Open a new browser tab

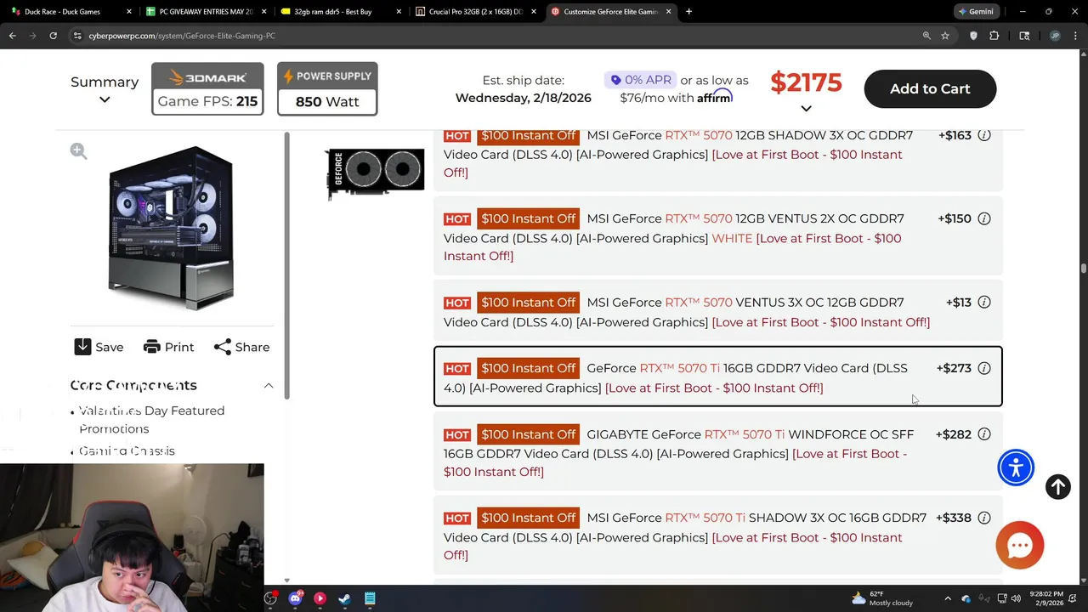click(x=688, y=12)
